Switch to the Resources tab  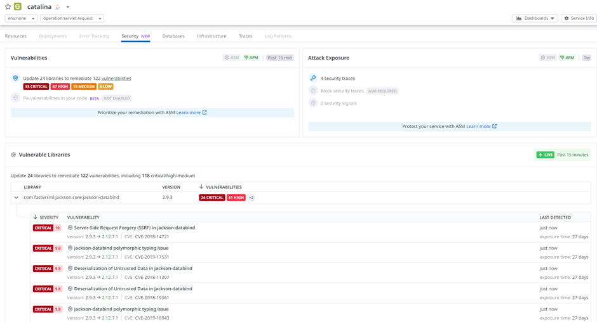click(x=16, y=36)
